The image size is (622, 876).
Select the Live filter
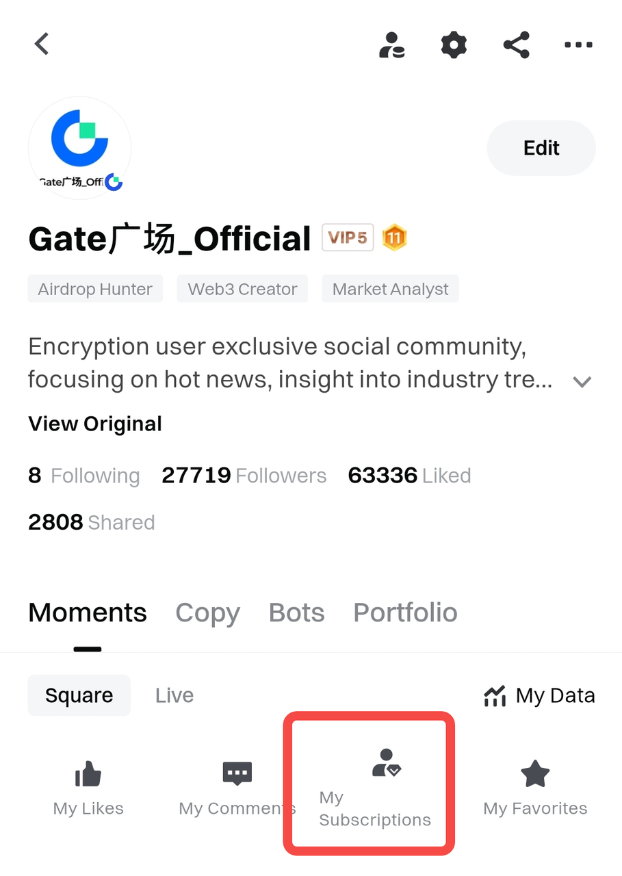174,695
